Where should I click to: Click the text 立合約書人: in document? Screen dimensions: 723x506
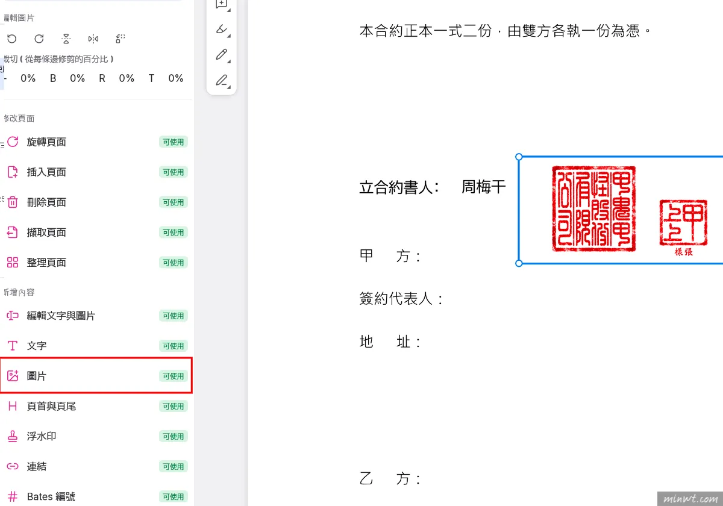click(x=399, y=187)
